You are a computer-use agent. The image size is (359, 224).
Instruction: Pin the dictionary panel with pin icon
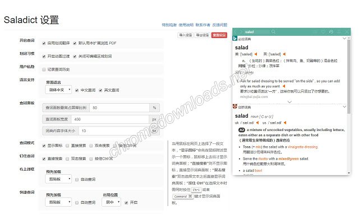(339, 32)
